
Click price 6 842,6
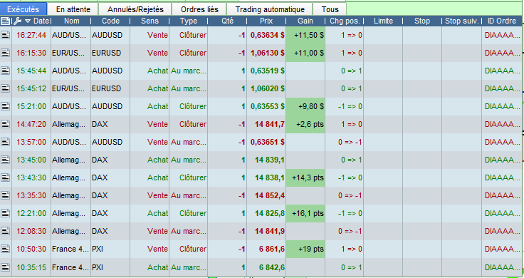point(272,267)
